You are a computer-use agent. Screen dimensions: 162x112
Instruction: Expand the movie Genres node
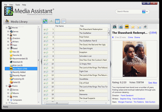tap(8, 32)
